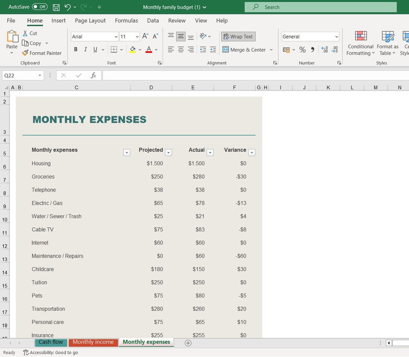Open Conditional Formatting options
Viewport: 409px width, 357px height.
coord(360,43)
